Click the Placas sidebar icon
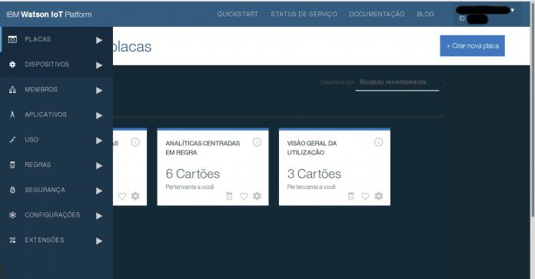The width and height of the screenshot is (535, 279). 12,39
